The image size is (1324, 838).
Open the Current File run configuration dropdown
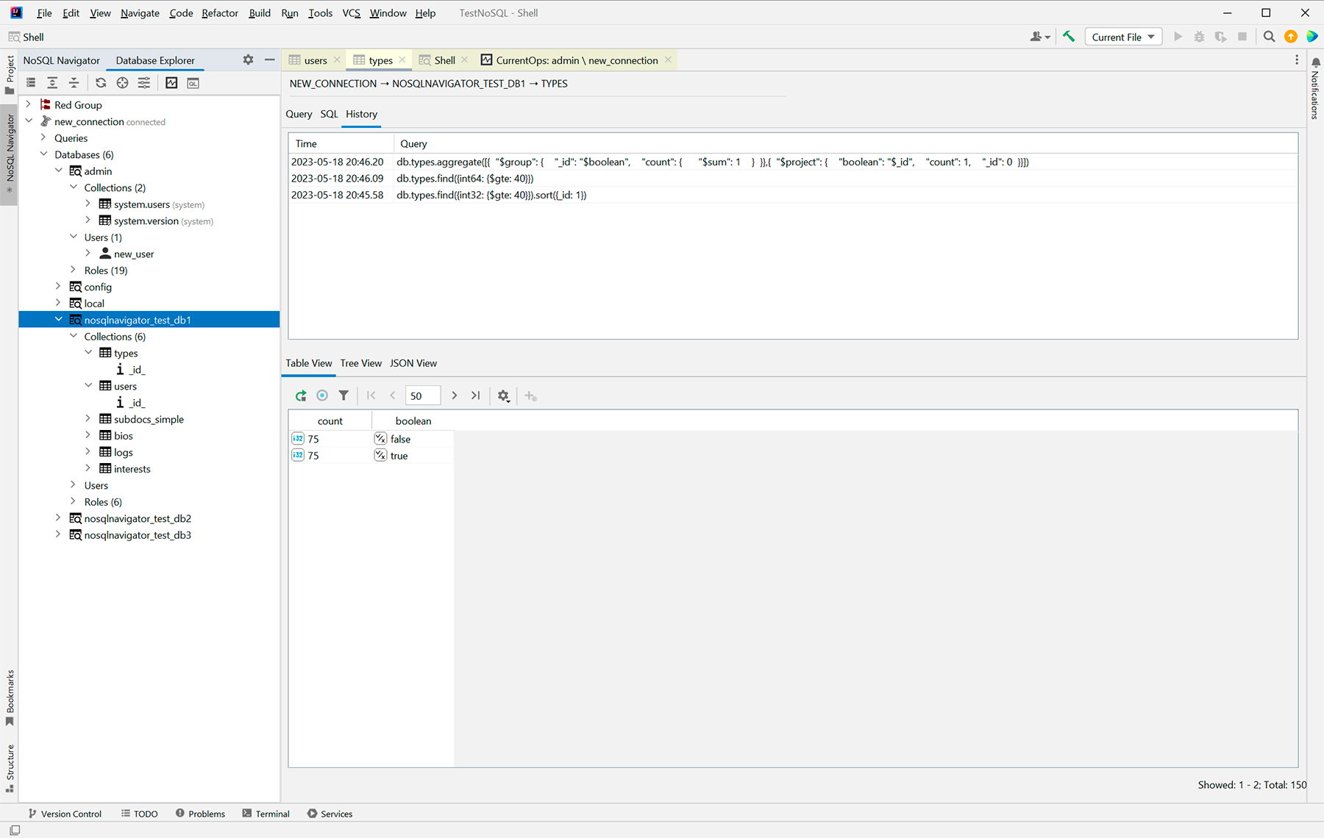[x=1122, y=37]
